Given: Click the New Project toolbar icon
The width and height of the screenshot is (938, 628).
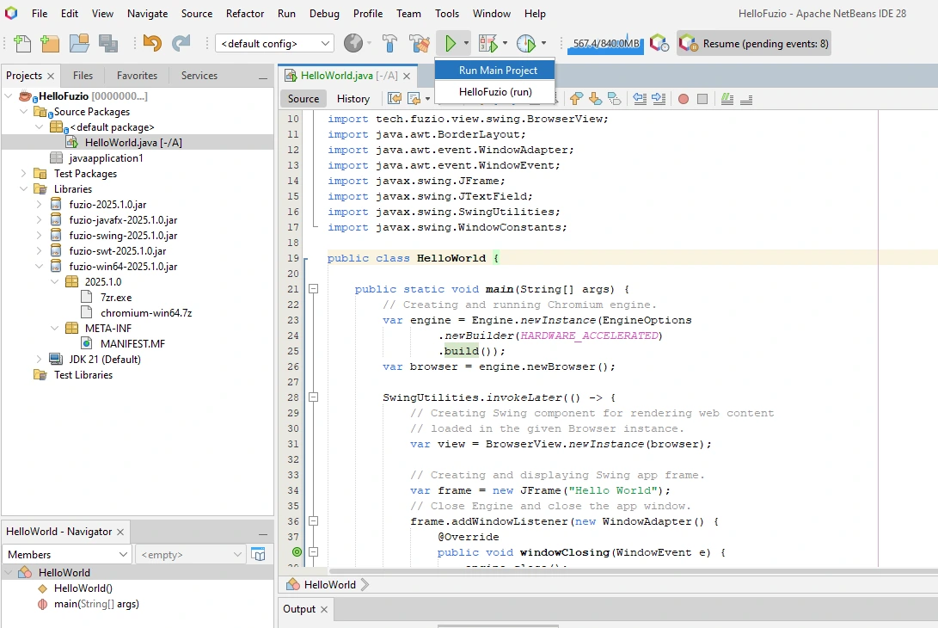Looking at the screenshot, I should 50,43.
